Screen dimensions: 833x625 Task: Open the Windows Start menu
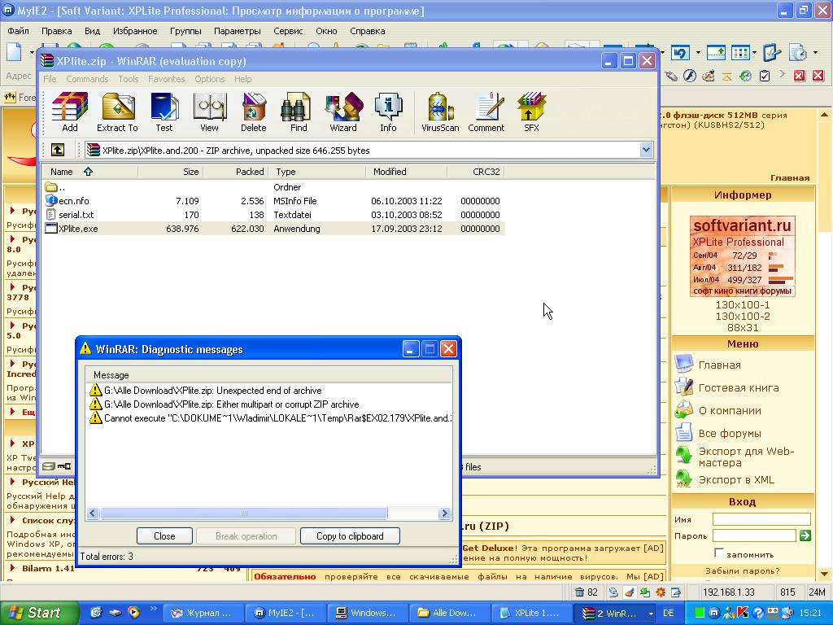point(39,613)
